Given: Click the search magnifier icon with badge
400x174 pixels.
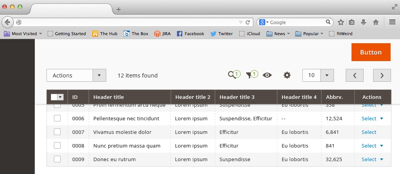Looking at the screenshot, I should pos(233,75).
